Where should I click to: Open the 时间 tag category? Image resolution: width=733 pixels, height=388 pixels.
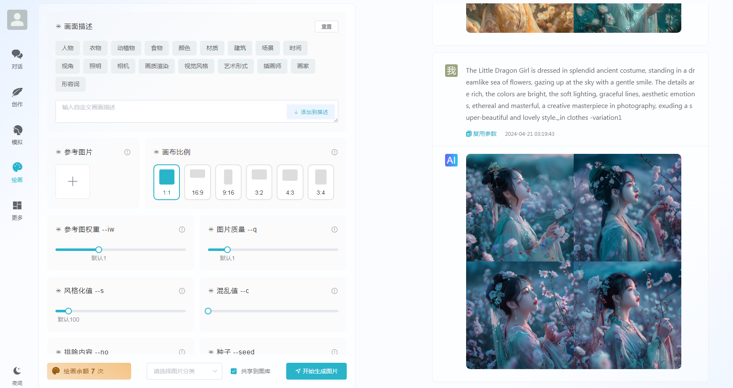click(295, 48)
